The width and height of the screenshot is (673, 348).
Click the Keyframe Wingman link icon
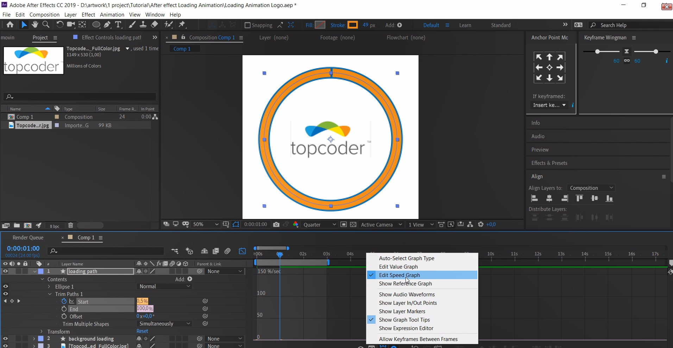coord(627,61)
